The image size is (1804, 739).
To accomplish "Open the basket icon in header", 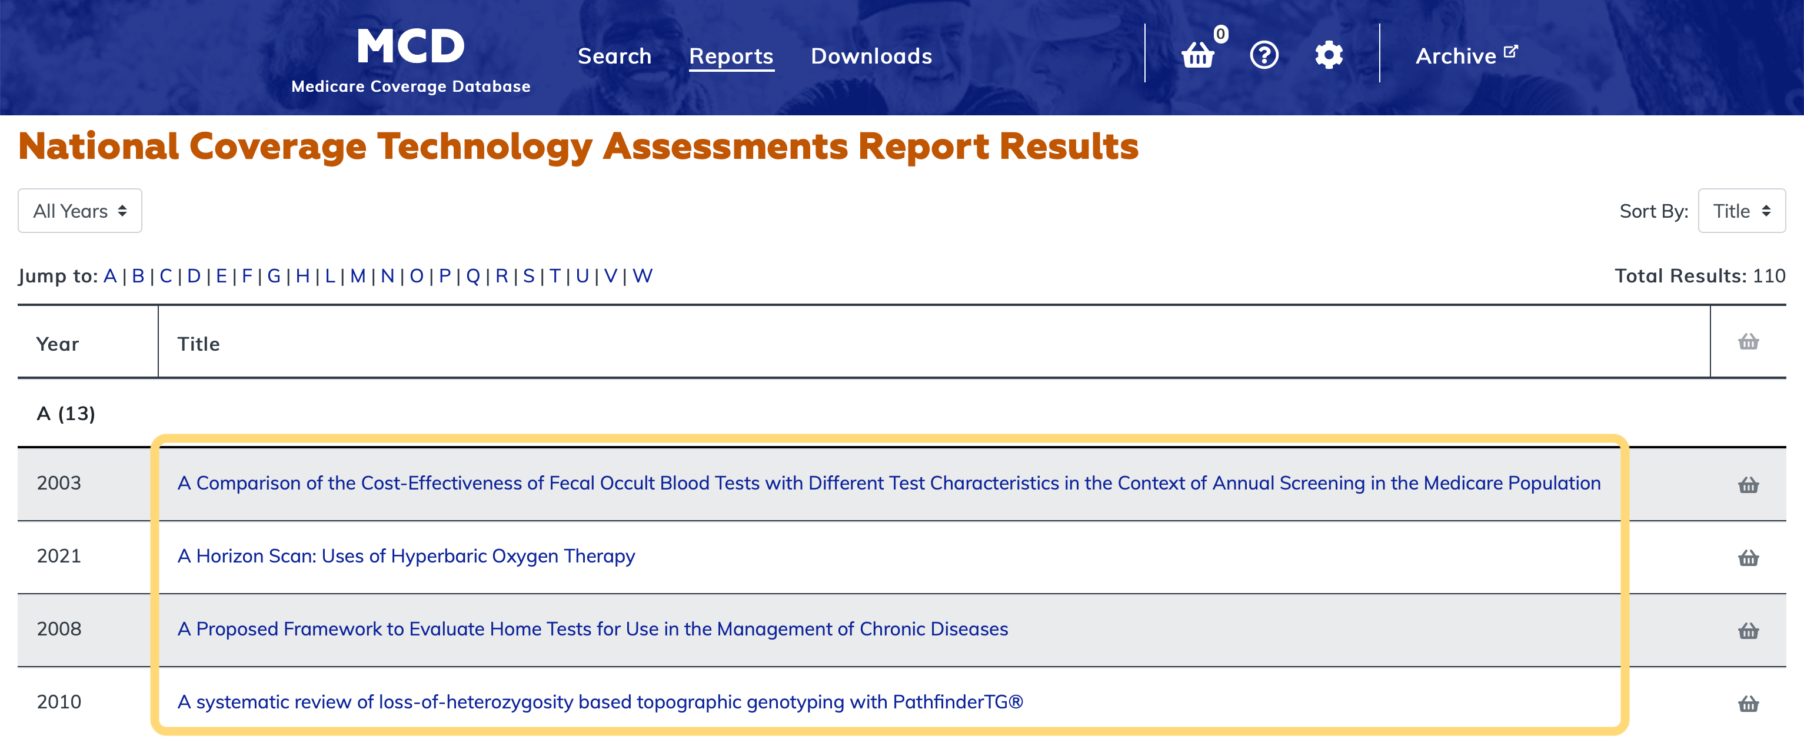I will tap(1198, 55).
